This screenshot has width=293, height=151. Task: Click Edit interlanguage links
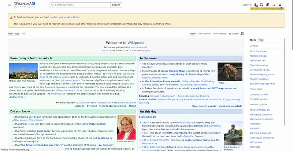tap(262, 84)
